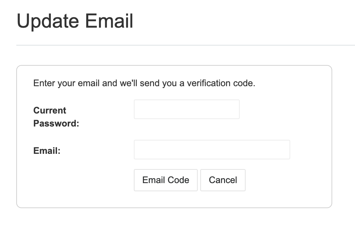Click the Current Password input field

[187, 109]
